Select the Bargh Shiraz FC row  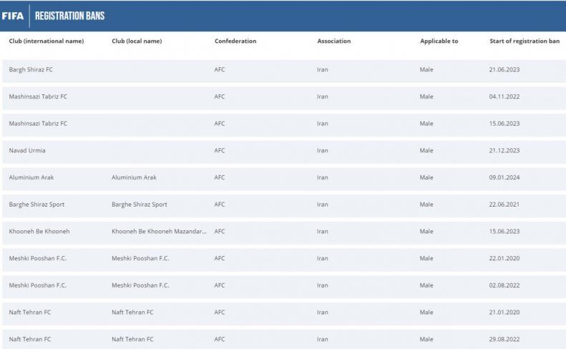click(x=31, y=69)
